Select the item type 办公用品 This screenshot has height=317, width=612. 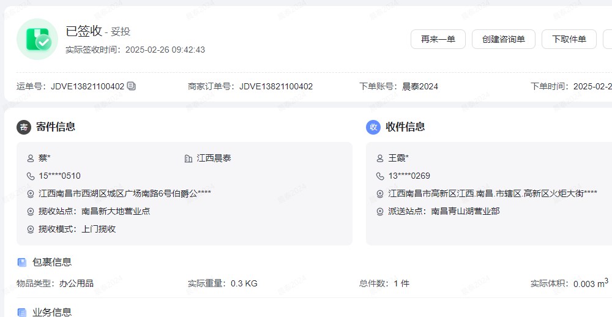coord(76,283)
